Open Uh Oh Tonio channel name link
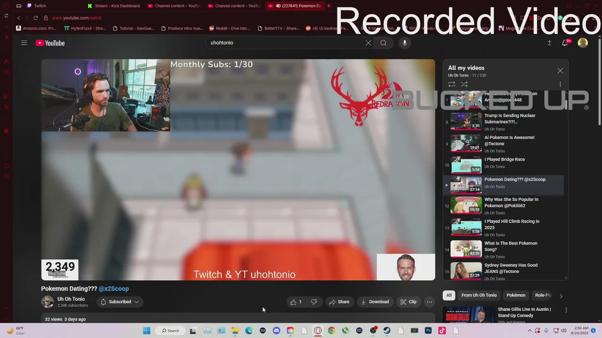The height and width of the screenshot is (338, 602). pos(71,299)
